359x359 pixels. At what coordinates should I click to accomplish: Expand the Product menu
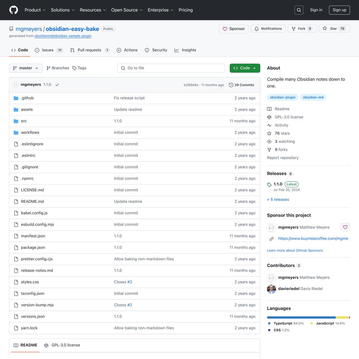click(x=35, y=10)
